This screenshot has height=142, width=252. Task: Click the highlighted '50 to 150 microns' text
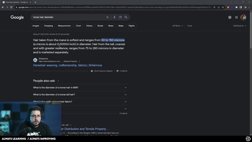tap(113, 40)
